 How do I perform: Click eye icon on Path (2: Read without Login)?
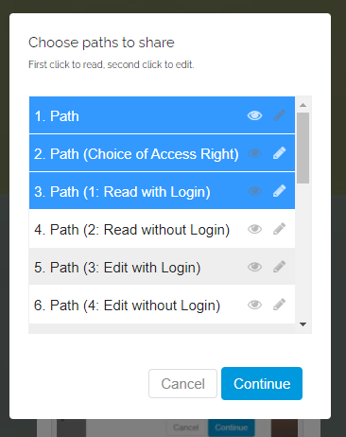254,229
